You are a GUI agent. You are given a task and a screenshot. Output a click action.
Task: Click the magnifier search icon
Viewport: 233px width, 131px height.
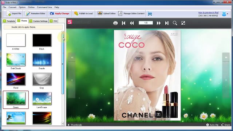175,23
